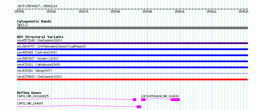Select the dark purple nsv6572148 variant bar

[x=132, y=43]
